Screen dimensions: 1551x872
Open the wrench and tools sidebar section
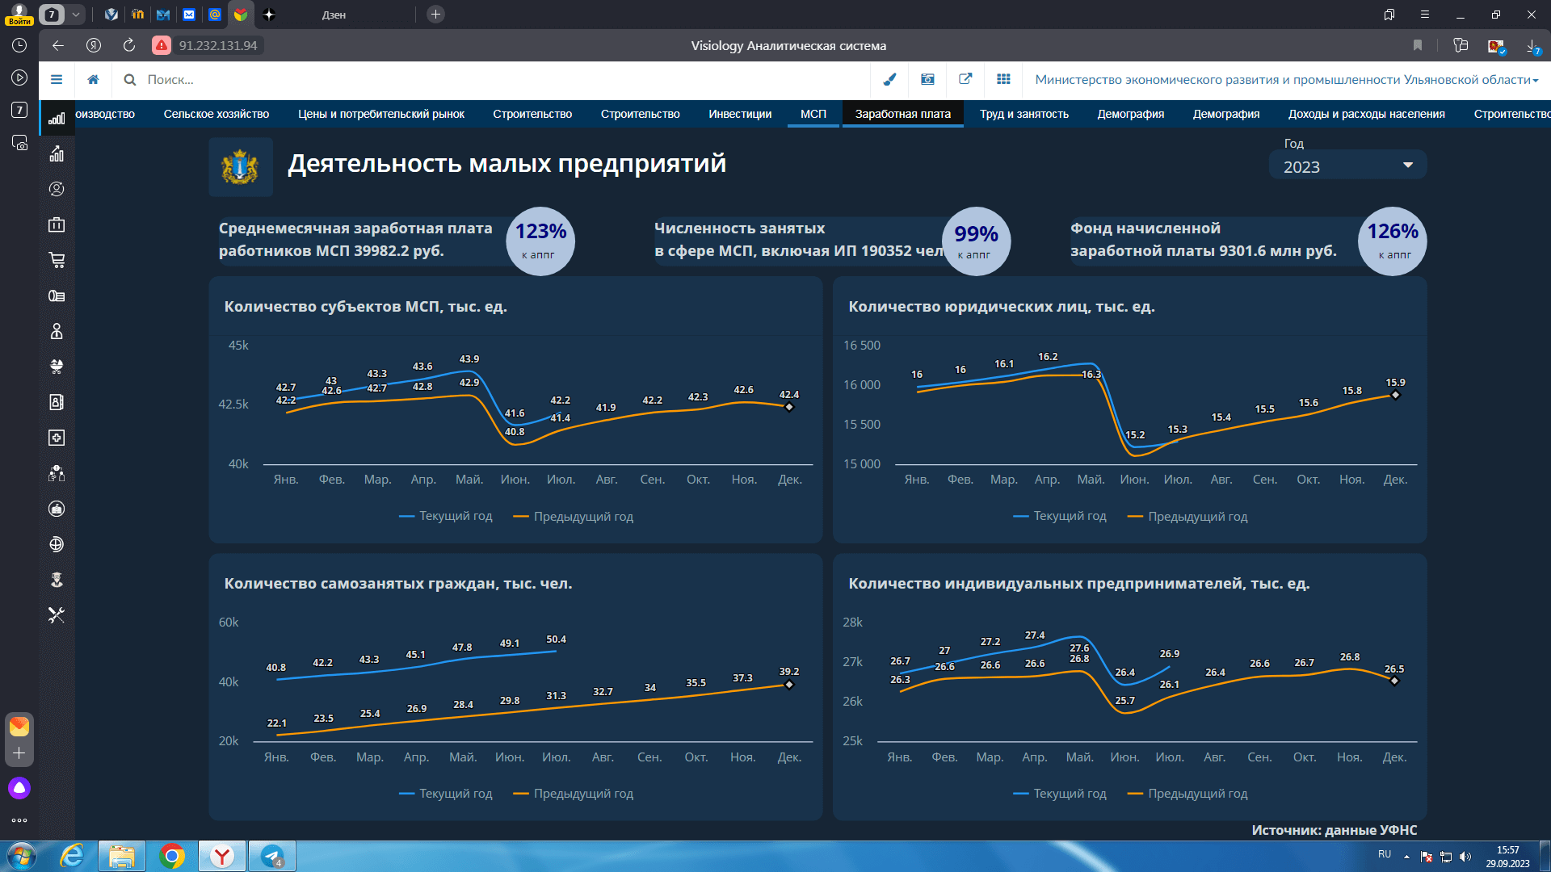[x=57, y=615]
